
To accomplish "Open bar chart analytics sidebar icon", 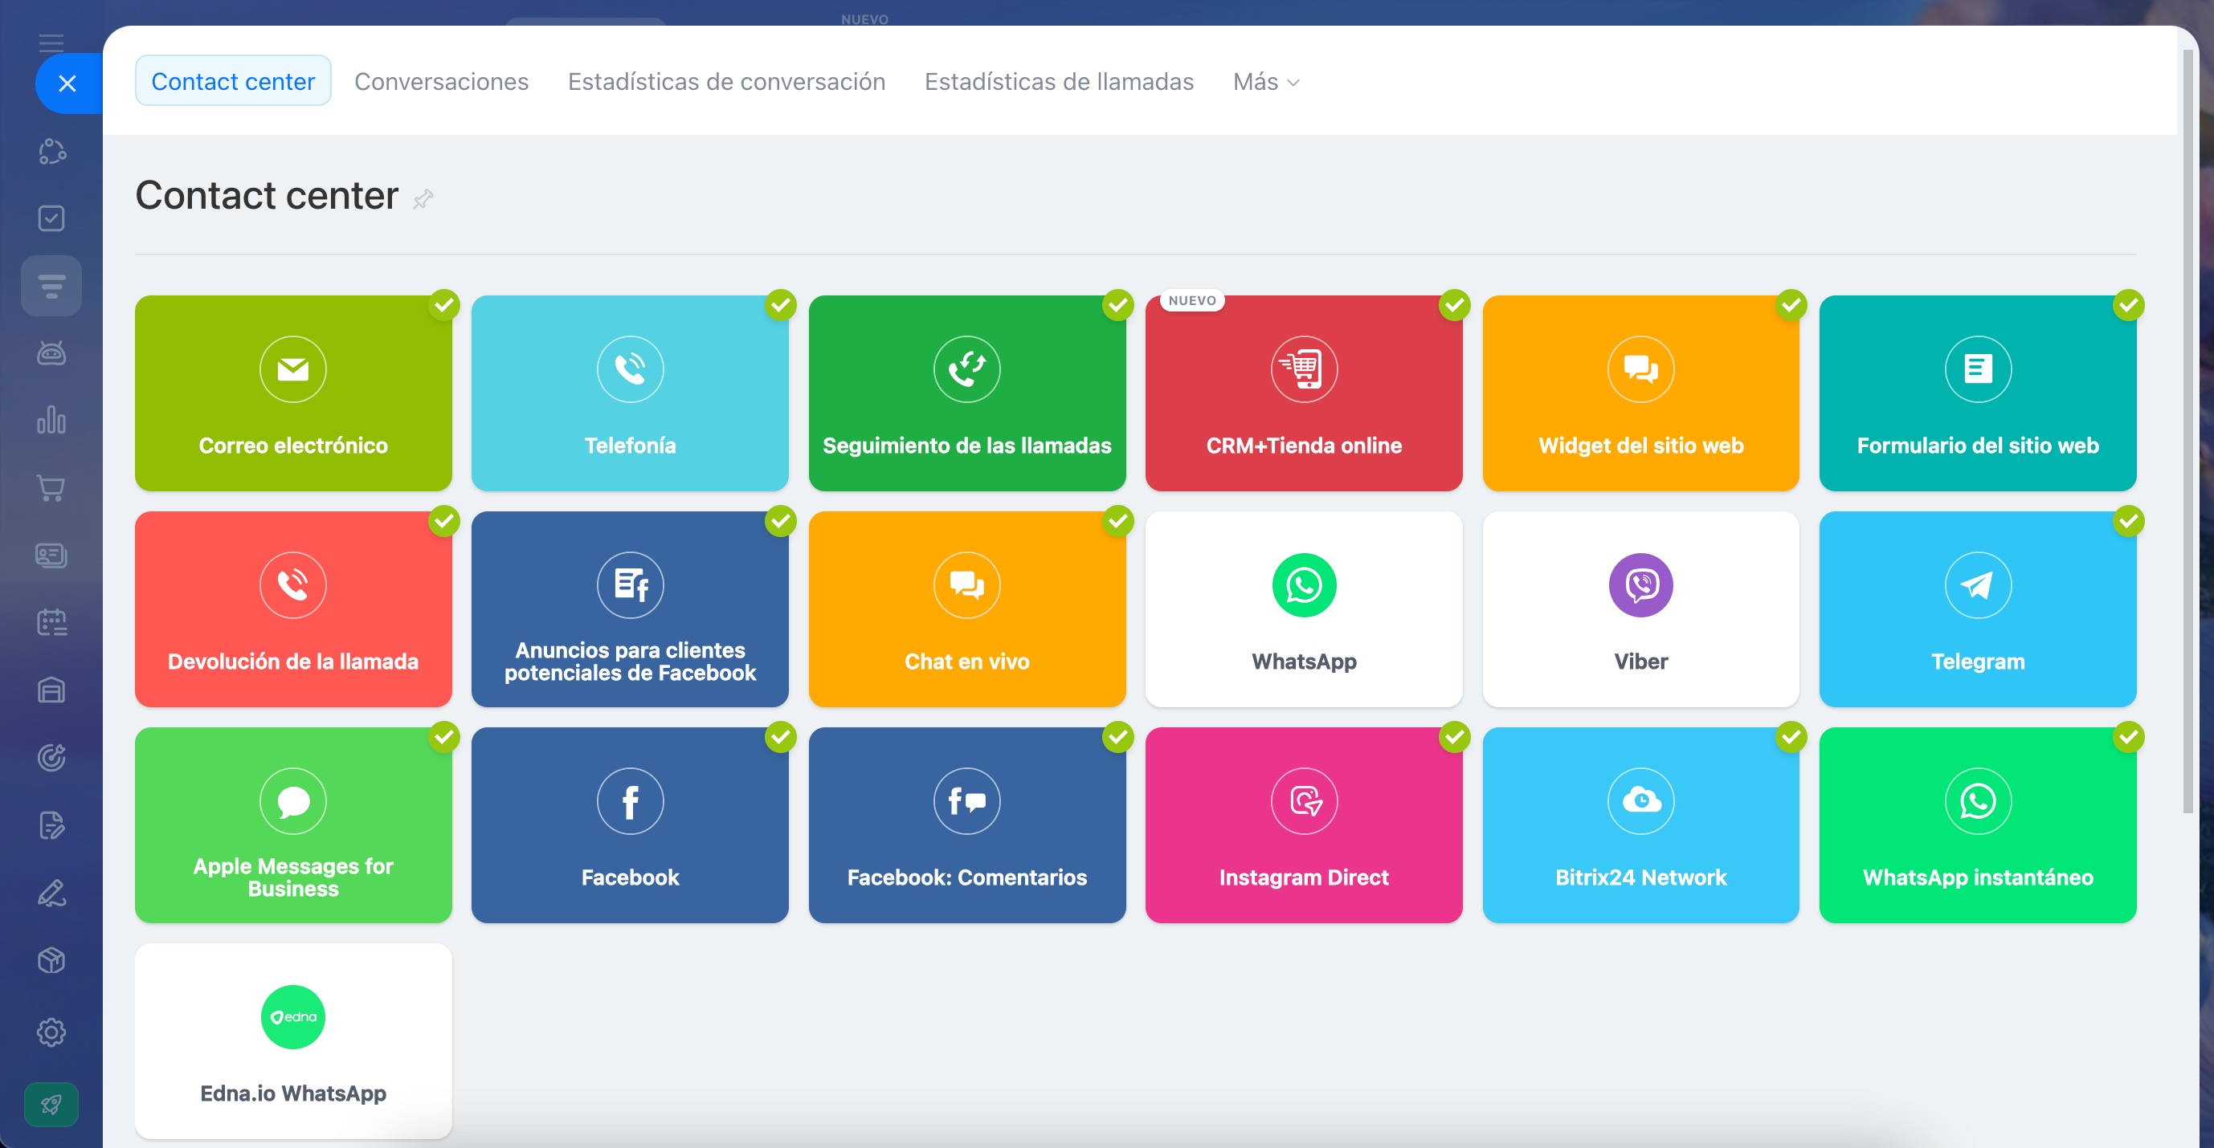I will click(51, 420).
